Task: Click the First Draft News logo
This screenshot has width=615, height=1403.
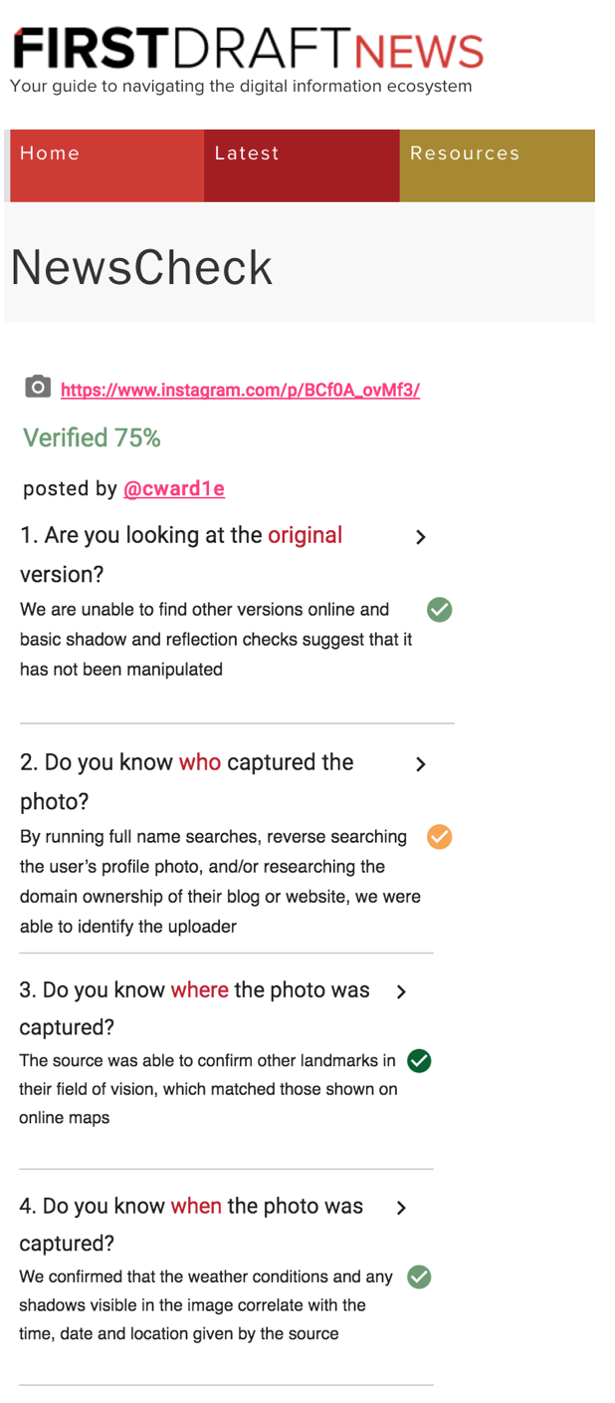Action: pos(248,49)
